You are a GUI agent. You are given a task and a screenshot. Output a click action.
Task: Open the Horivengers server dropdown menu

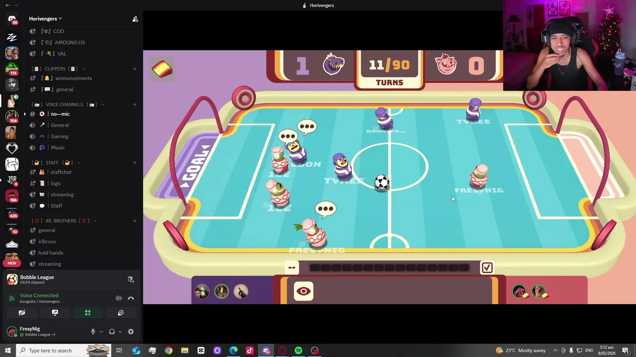click(x=45, y=19)
